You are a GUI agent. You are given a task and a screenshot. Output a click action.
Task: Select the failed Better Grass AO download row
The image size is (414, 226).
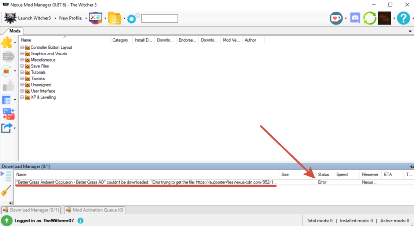click(x=214, y=182)
